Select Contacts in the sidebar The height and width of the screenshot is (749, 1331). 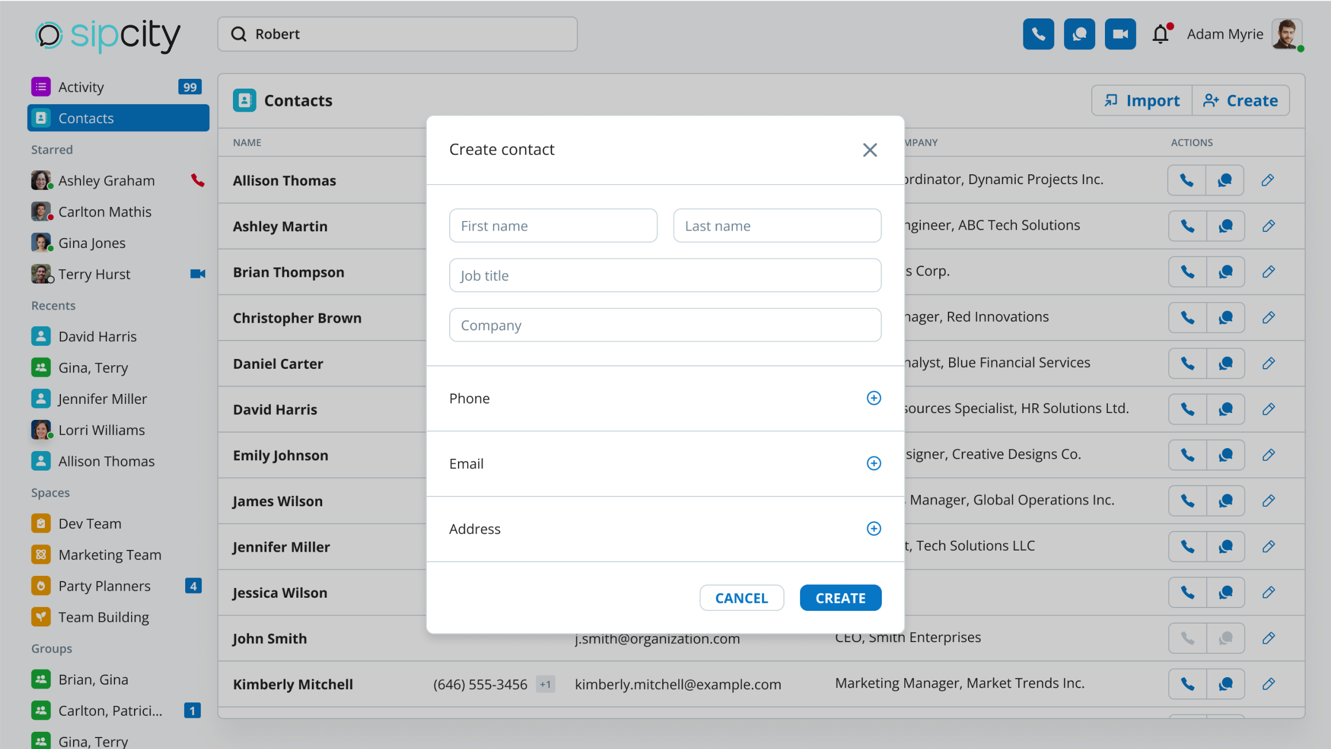point(86,119)
